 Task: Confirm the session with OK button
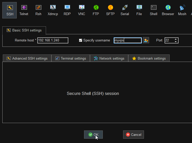(x=93, y=135)
